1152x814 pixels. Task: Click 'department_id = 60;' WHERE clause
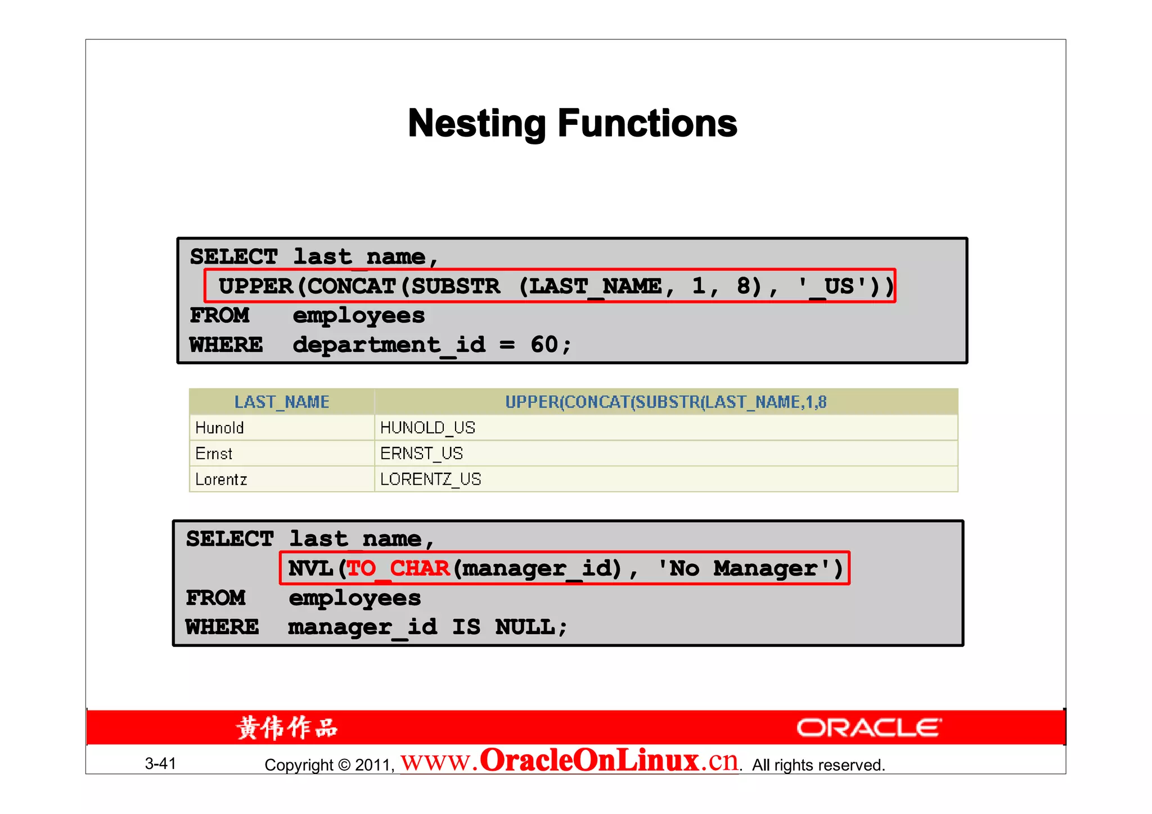(432, 345)
